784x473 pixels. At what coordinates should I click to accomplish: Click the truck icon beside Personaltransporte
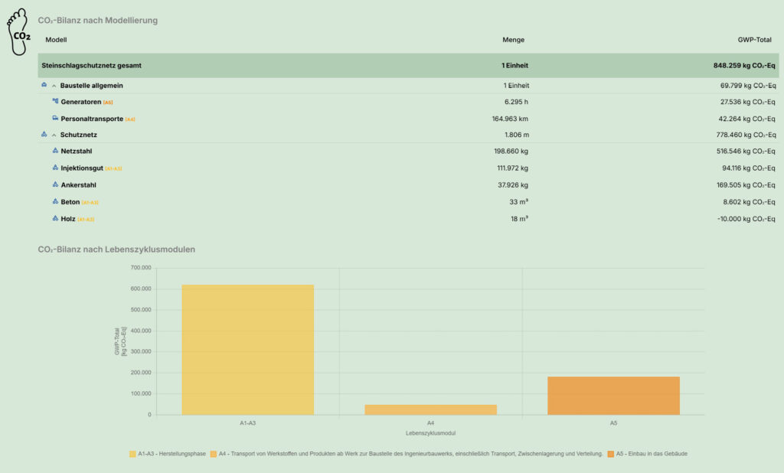click(x=55, y=118)
